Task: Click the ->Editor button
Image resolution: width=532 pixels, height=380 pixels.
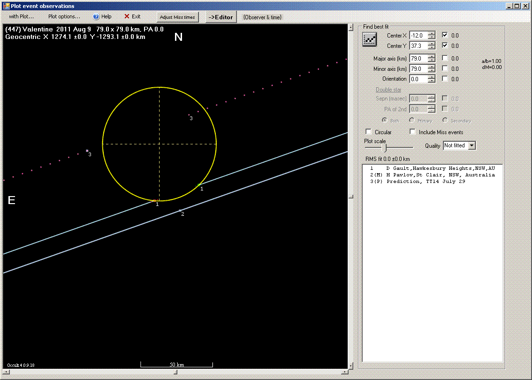Action: (x=221, y=17)
